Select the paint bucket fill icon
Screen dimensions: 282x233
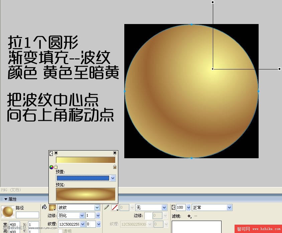coord(45,207)
